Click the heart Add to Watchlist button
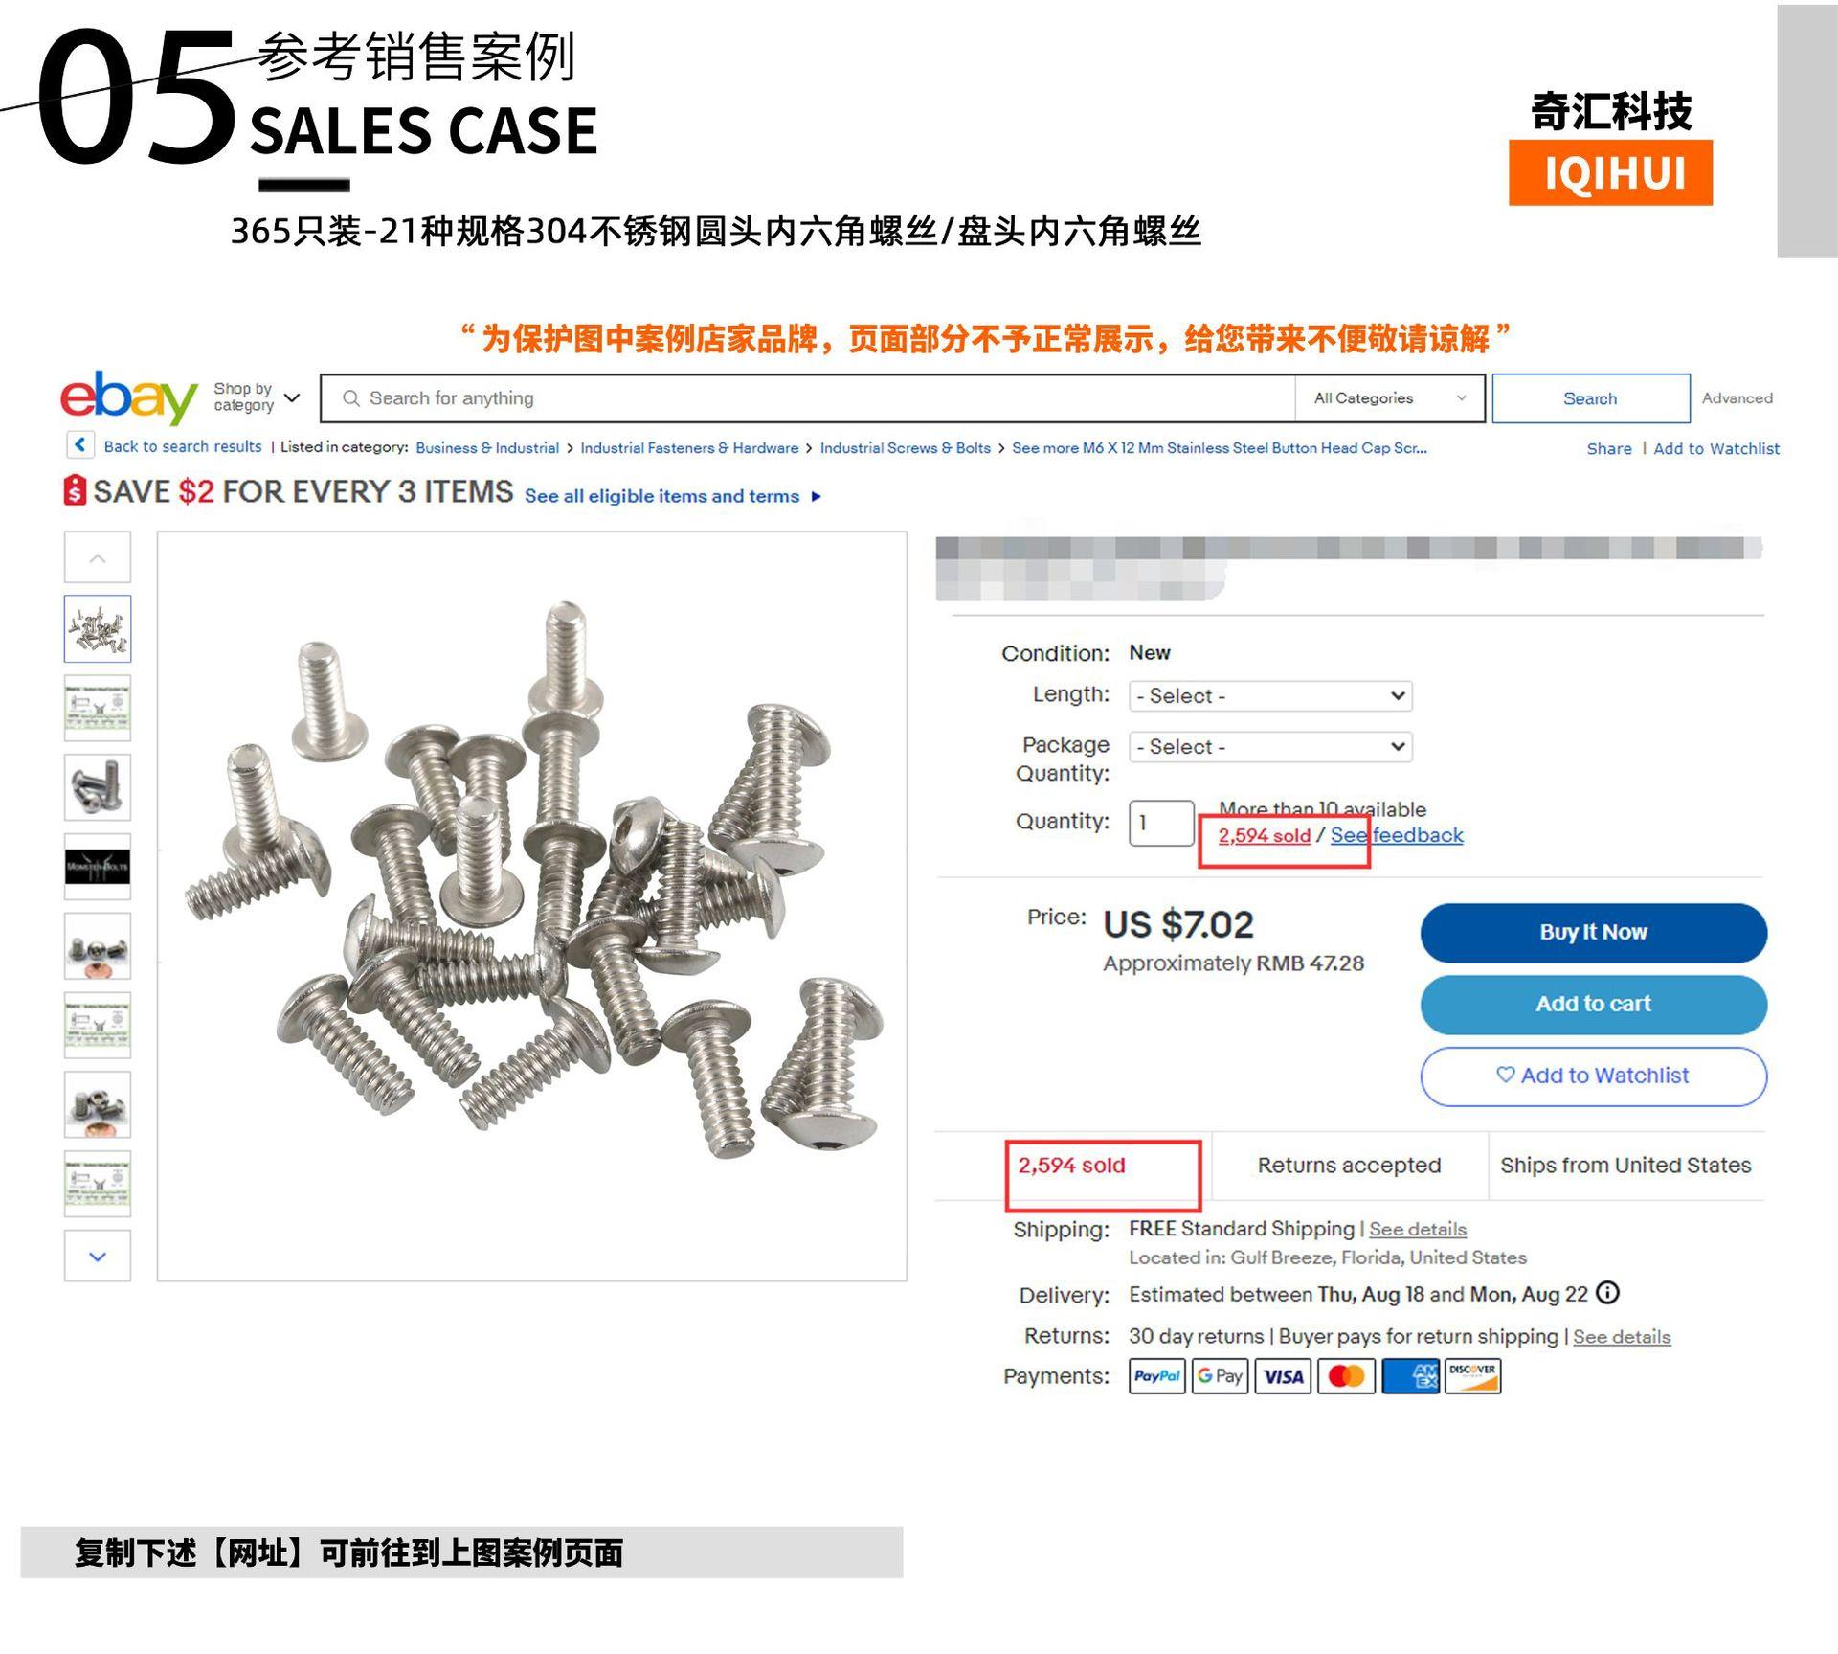 click(x=1594, y=1076)
